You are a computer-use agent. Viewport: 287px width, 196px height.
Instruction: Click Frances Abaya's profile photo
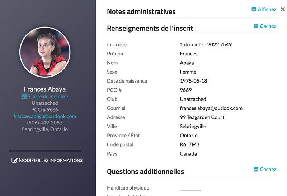click(x=45, y=53)
